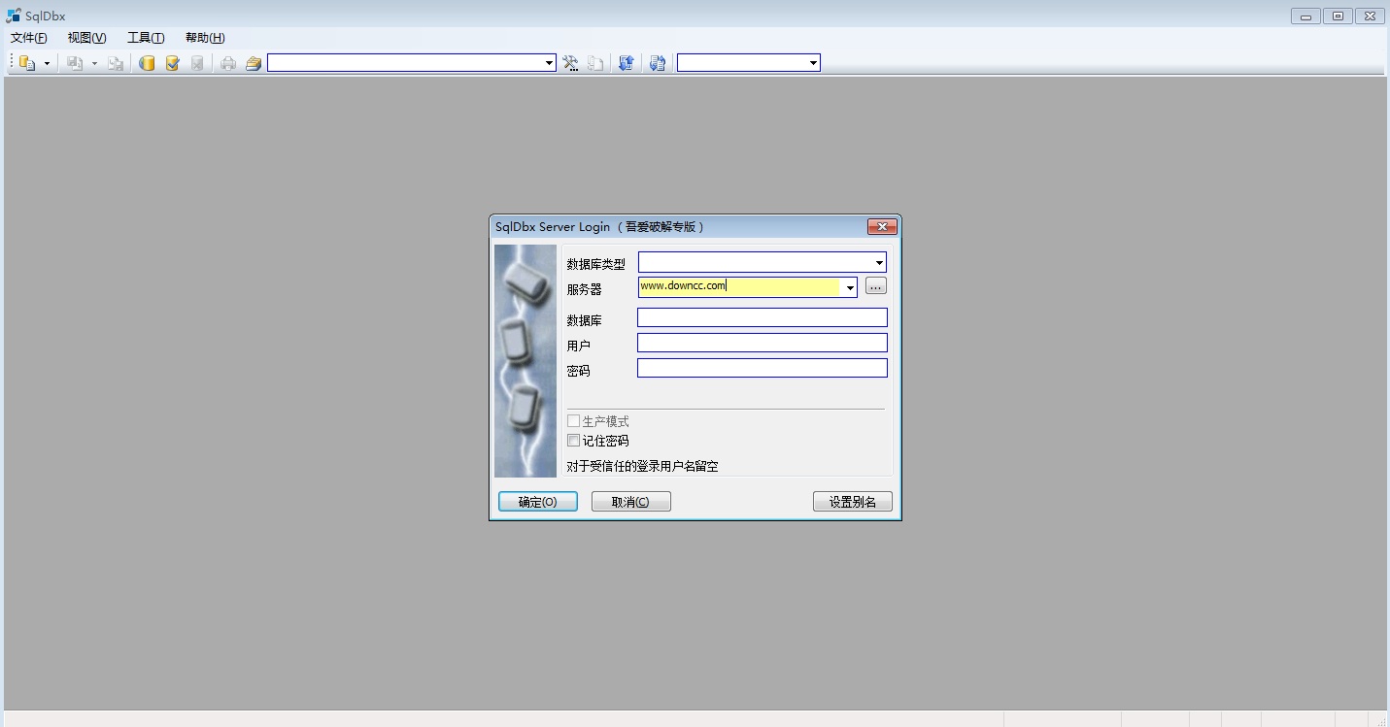Click inside the 密码 password field
The width and height of the screenshot is (1390, 727).
pos(762,368)
